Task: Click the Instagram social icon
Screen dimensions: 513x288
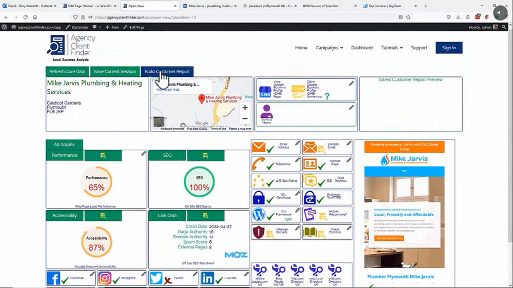Action: [x=105, y=278]
